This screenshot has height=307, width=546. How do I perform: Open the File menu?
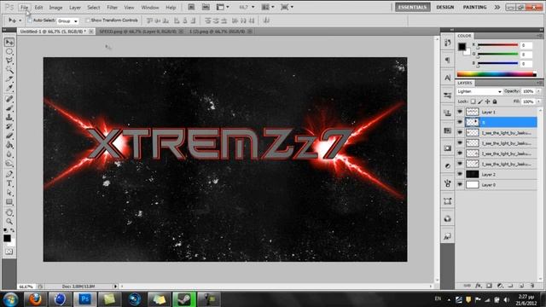point(24,8)
